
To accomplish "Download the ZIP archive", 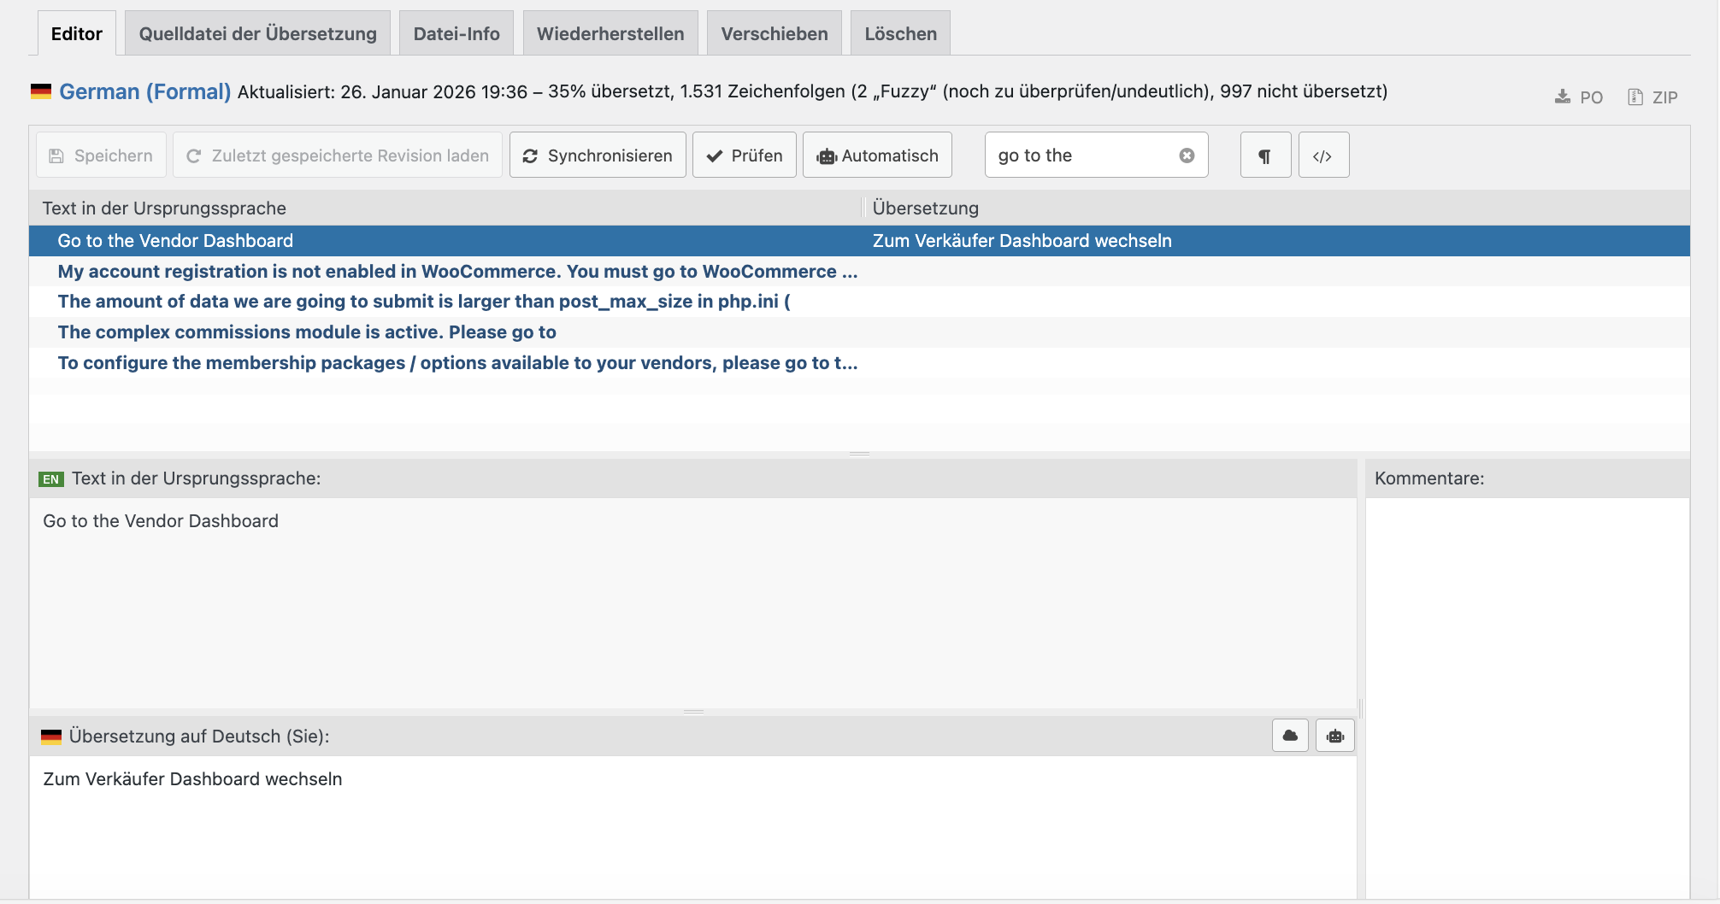I will click(x=1652, y=97).
